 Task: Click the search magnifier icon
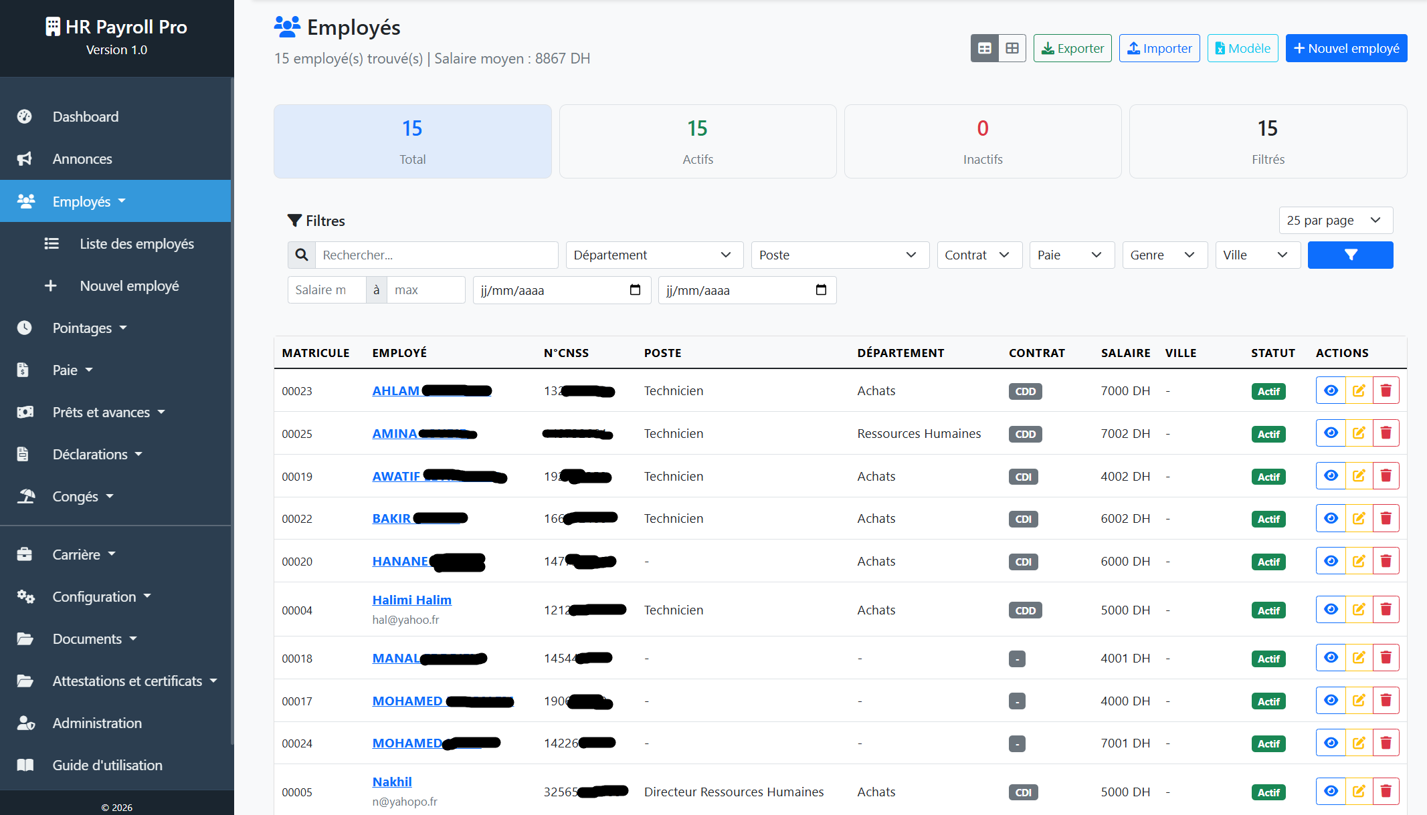[x=302, y=255]
